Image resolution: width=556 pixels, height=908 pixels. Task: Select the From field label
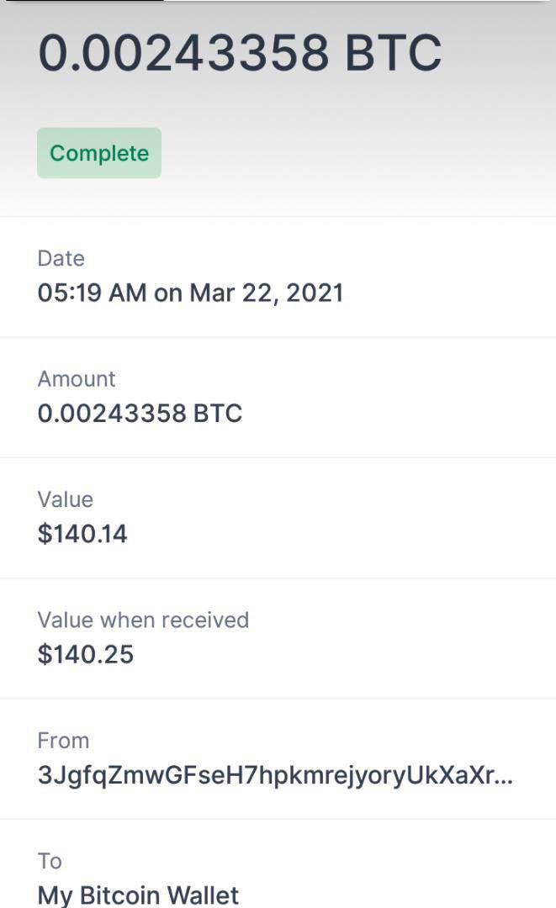pyautogui.click(x=63, y=740)
